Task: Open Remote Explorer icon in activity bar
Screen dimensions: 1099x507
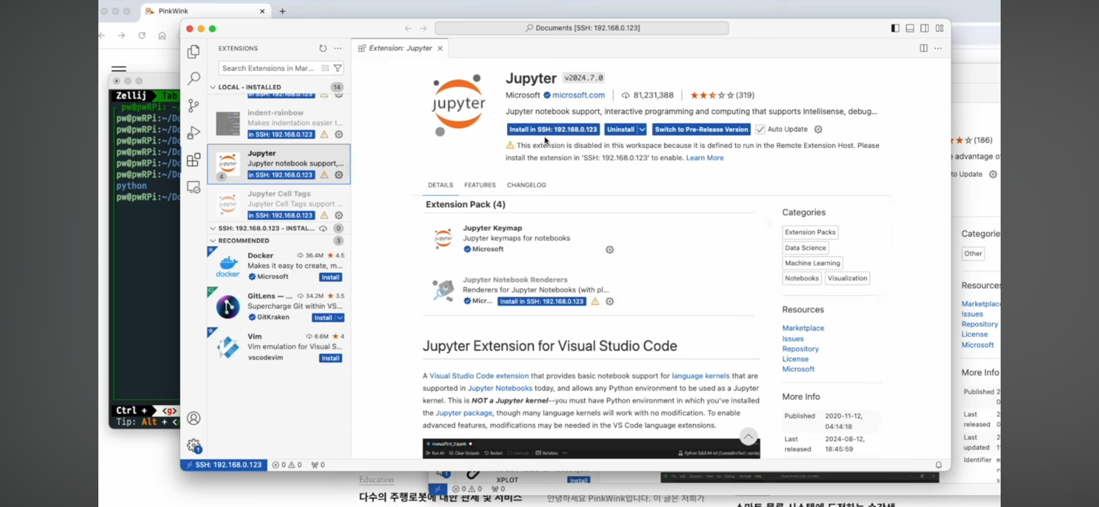Action: click(194, 187)
